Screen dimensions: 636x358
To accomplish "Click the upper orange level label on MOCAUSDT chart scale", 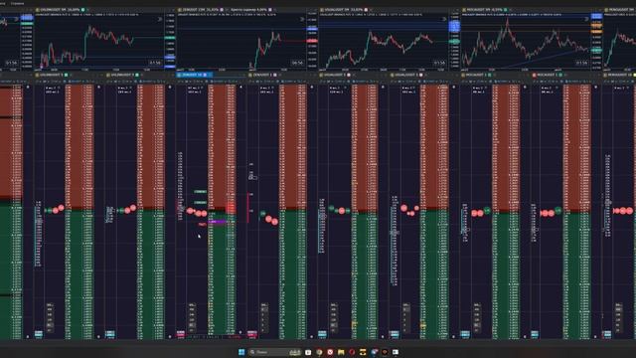I will click(x=596, y=25).
